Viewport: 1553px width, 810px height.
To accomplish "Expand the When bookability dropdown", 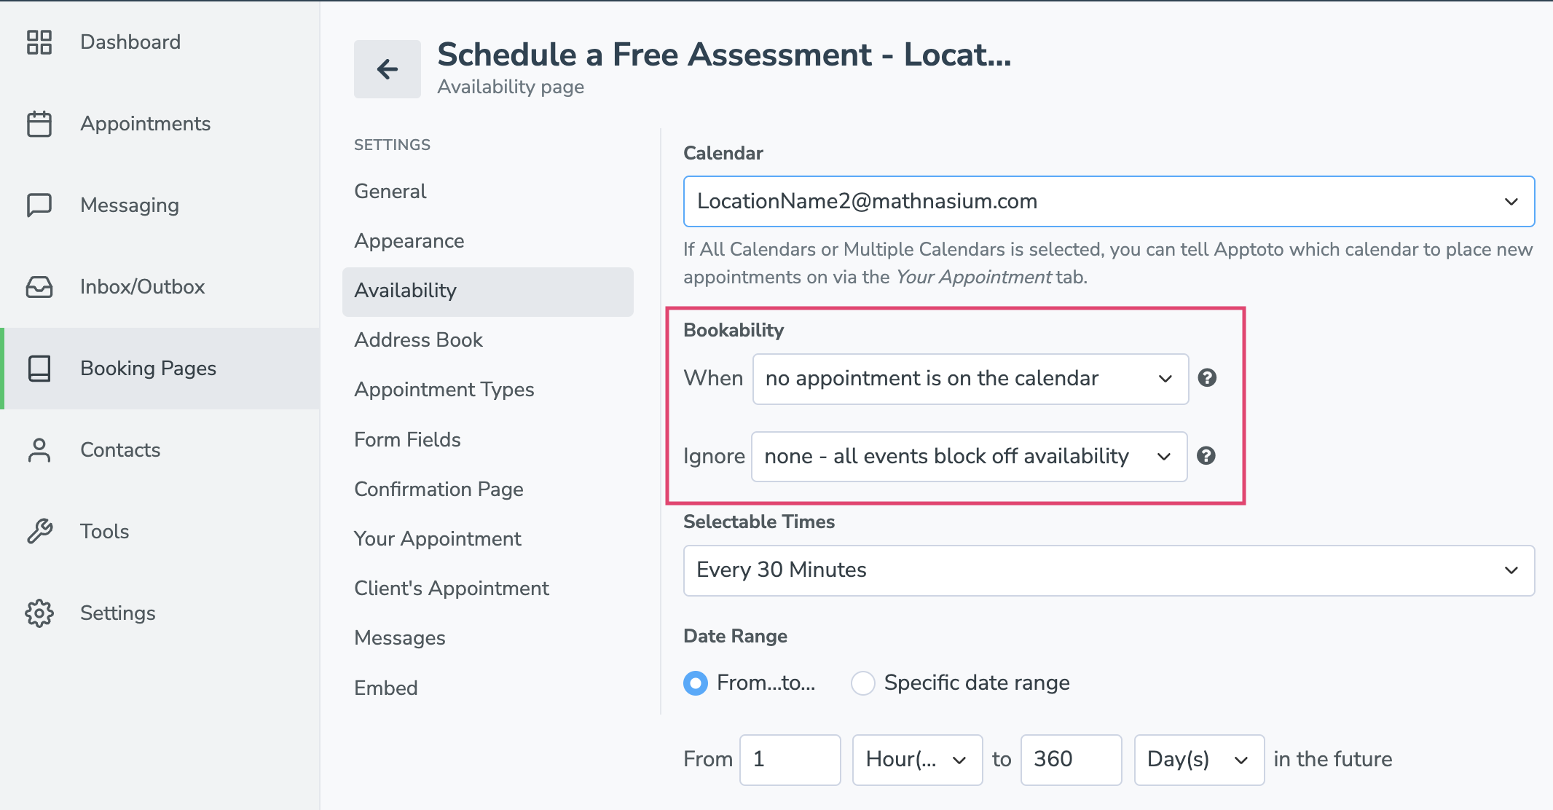I will click(970, 379).
